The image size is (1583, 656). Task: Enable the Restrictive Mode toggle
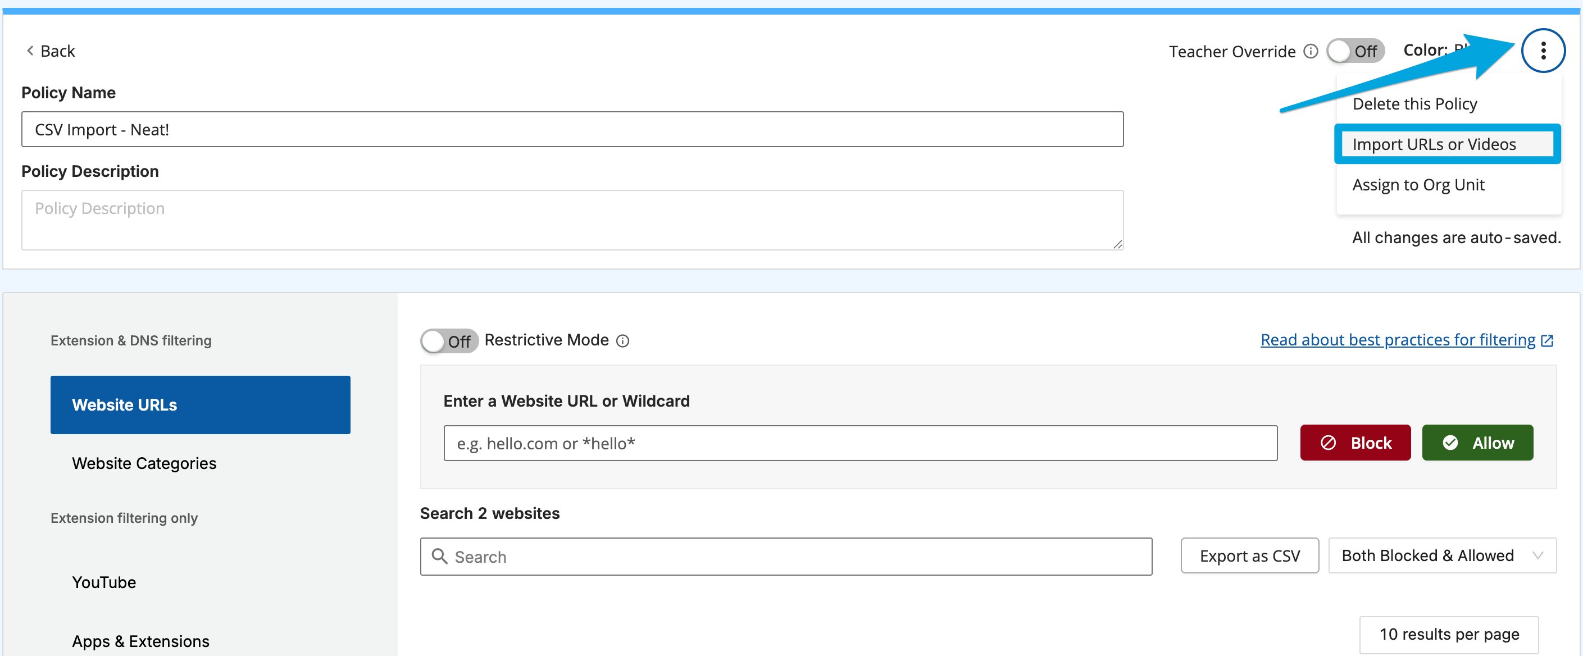coord(449,341)
